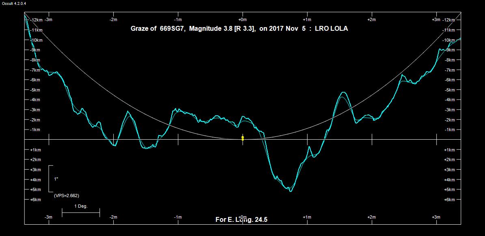Click the 1 arcsecond vertical scale bracket
The height and width of the screenshot is (236, 485).
(x=50, y=179)
